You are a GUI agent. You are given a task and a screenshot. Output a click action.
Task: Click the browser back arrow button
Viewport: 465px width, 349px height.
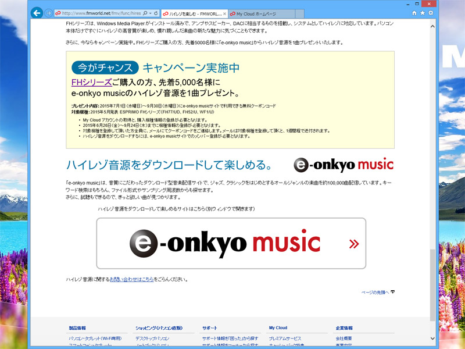37,13
